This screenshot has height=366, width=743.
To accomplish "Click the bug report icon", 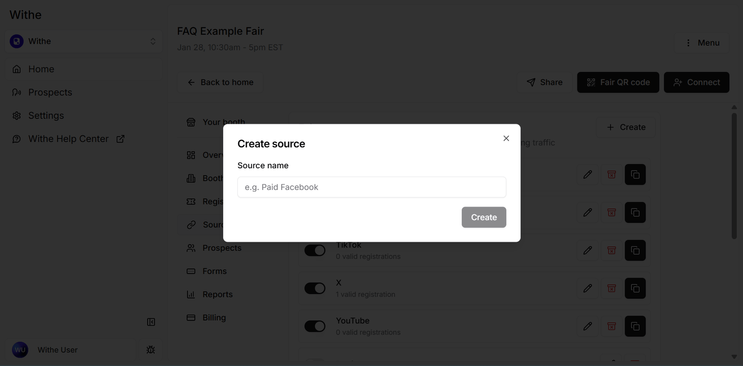I will coord(151,350).
